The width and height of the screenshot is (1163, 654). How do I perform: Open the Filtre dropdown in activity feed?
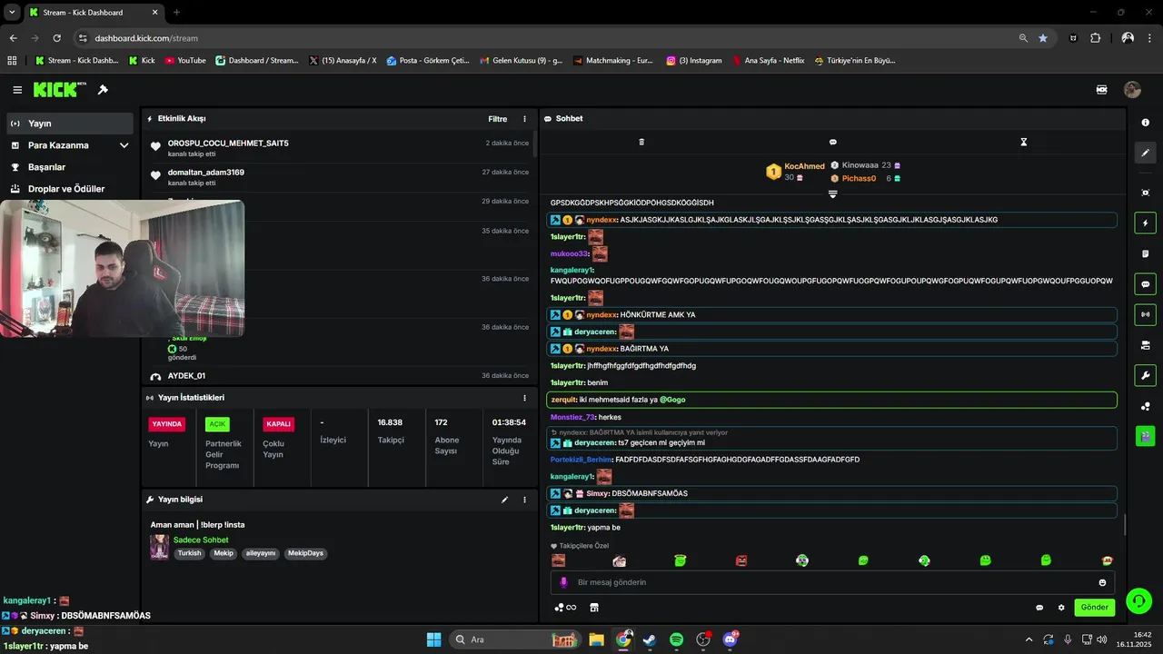[497, 119]
